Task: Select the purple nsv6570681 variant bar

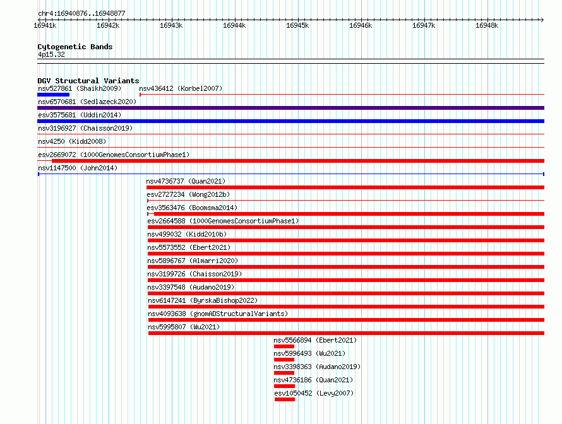Action: 290,108
